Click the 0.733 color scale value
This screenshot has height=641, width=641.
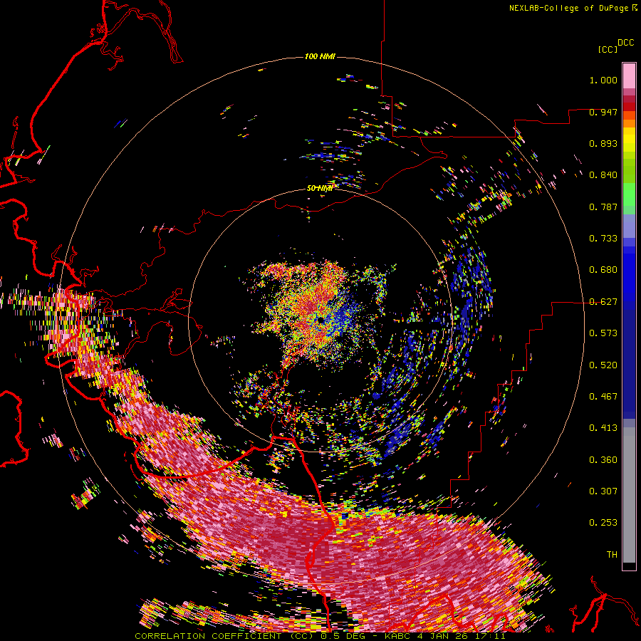coord(603,239)
